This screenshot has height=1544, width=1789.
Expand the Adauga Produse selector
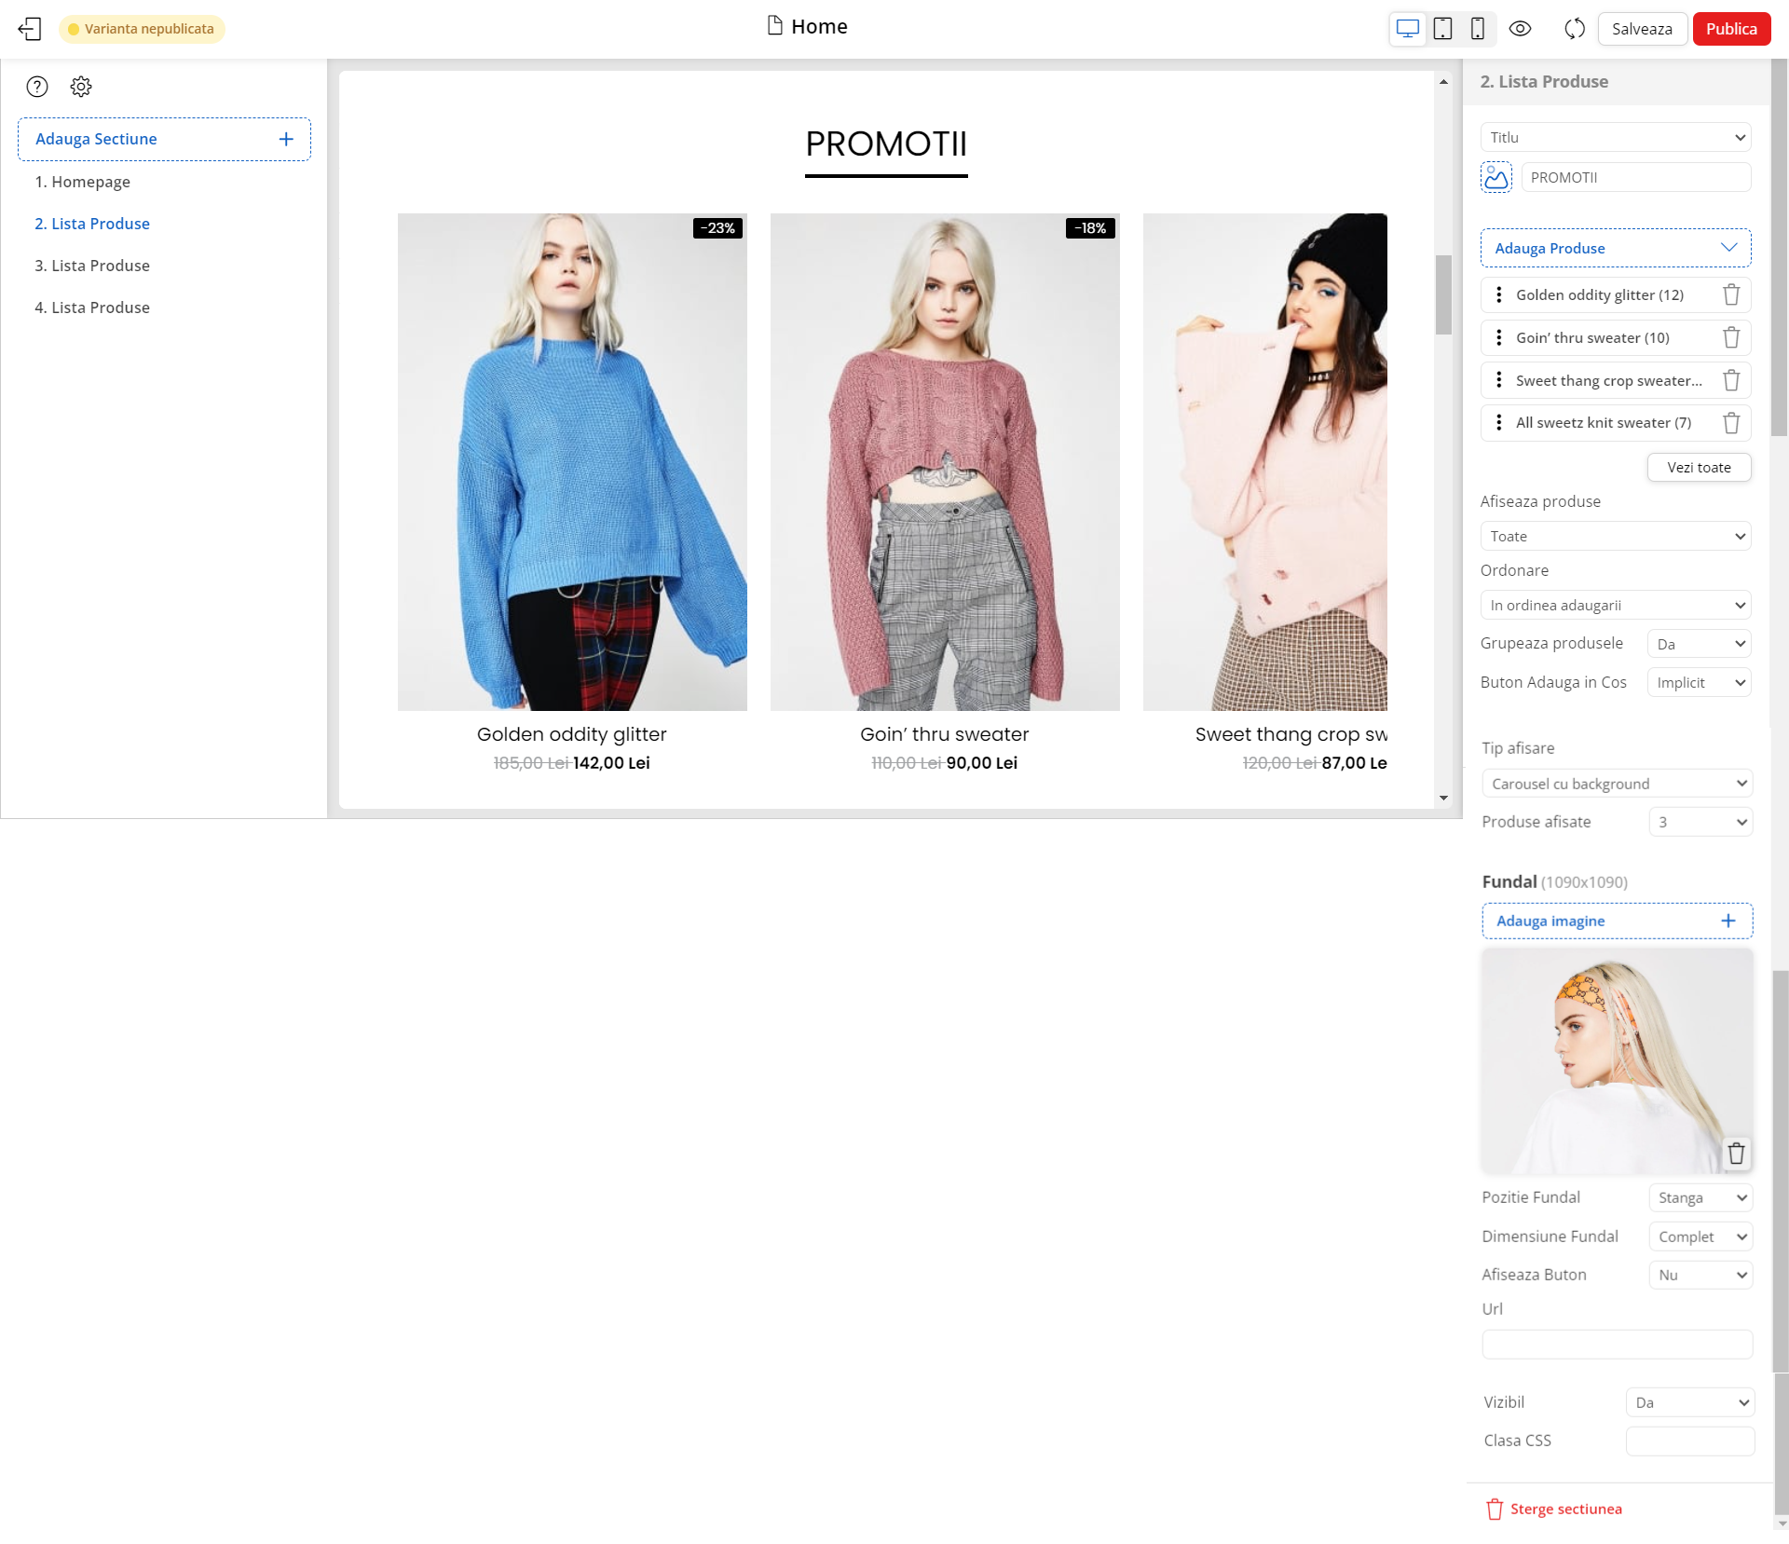click(1615, 248)
